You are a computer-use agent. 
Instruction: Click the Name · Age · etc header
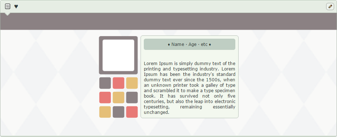point(190,44)
